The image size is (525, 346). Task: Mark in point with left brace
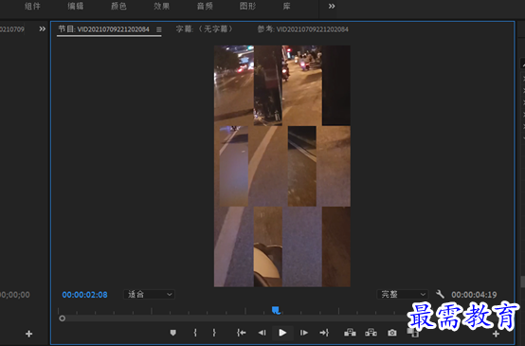tap(195, 333)
